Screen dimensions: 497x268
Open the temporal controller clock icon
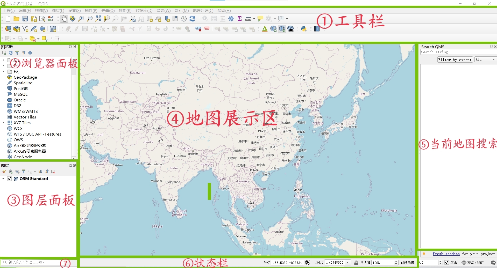pos(184,19)
